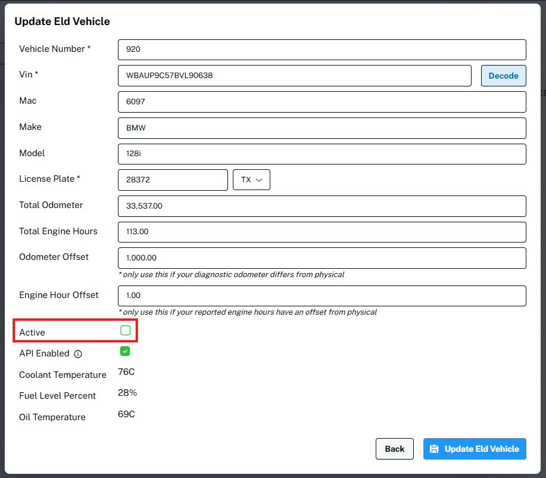546x478 pixels.
Task: Click the Update Eld Vehicle button
Action: click(475, 449)
